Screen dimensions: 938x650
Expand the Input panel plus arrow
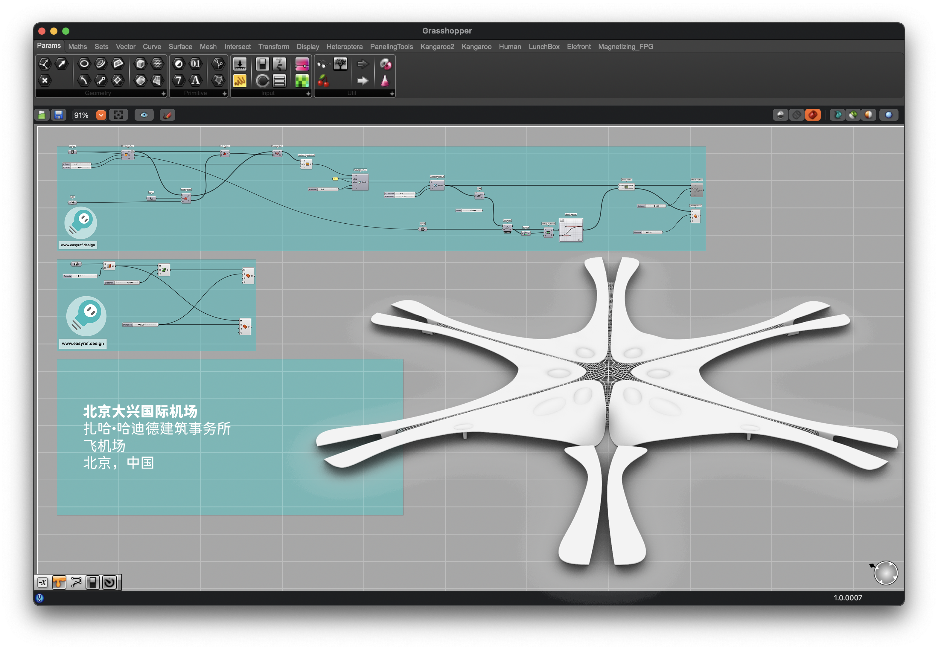308,93
